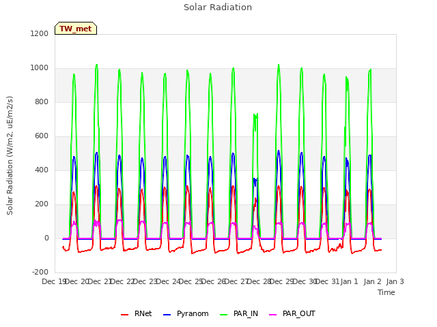Click the Dec 22 x-axis date label
437x327 pixels.
click(122, 281)
